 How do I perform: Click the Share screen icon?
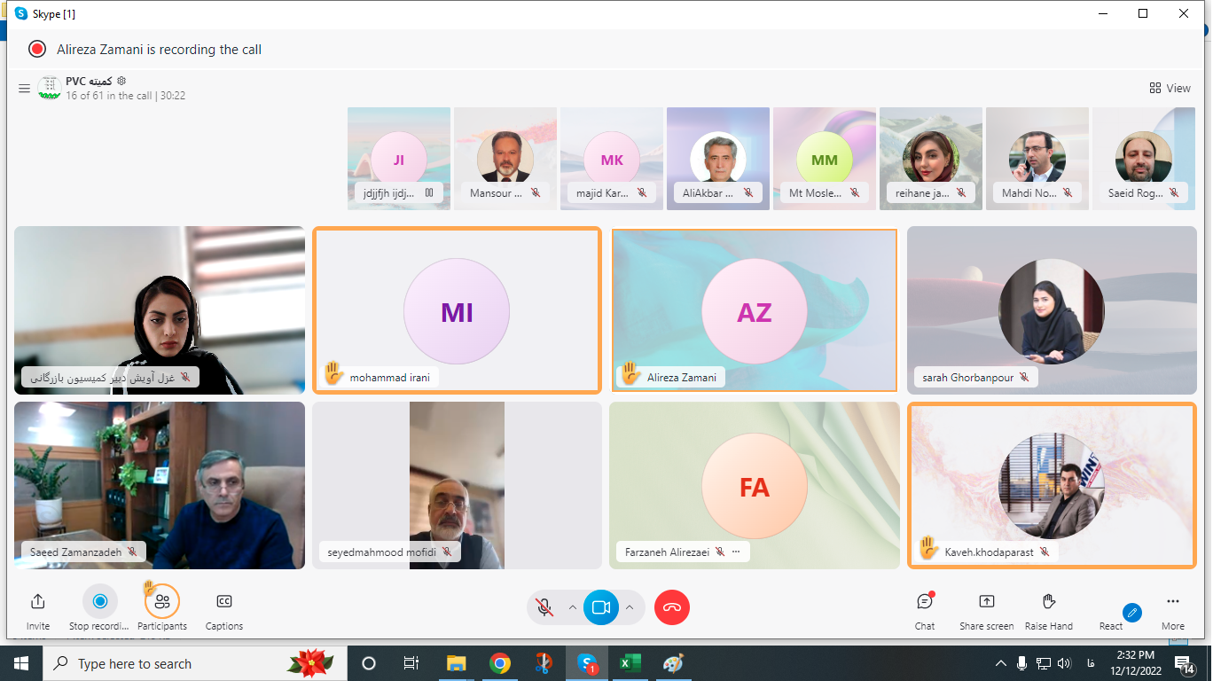pyautogui.click(x=986, y=603)
